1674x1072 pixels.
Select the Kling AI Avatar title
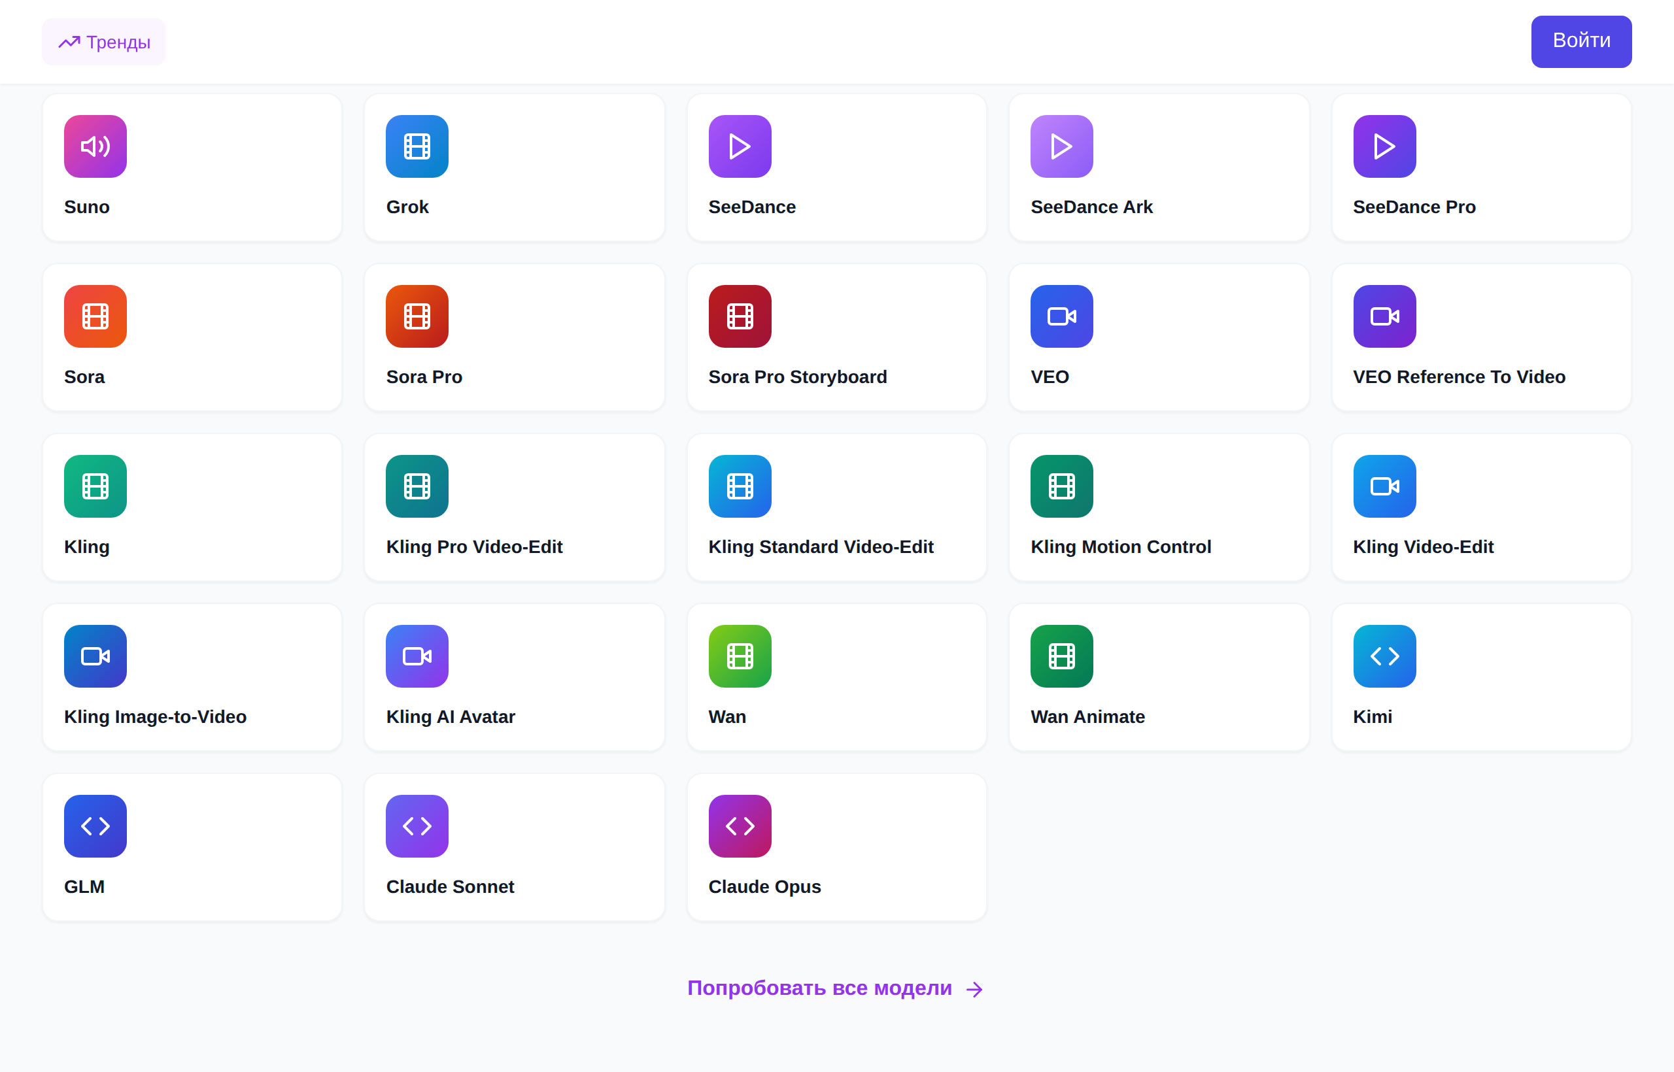click(451, 716)
